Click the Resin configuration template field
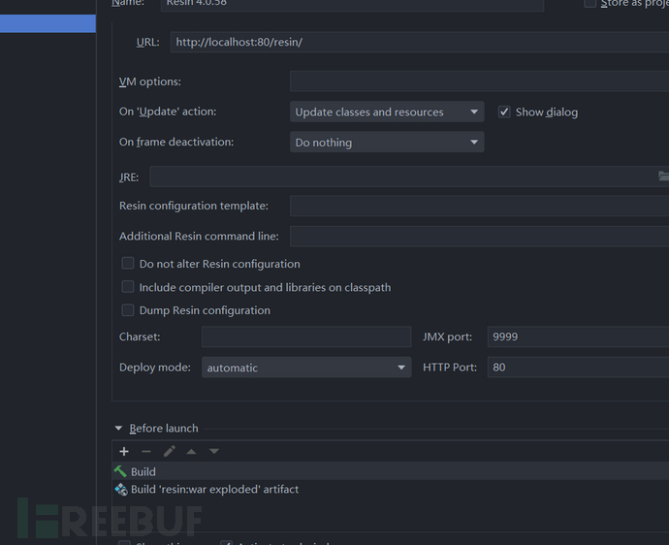The image size is (669, 545). (x=480, y=206)
